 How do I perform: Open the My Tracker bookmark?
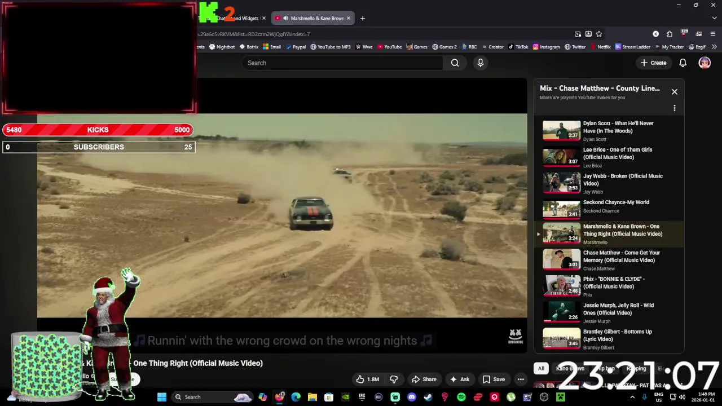tap(669, 47)
